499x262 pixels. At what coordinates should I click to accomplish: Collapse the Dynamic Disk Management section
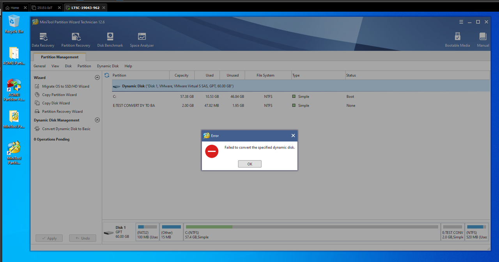tap(97, 120)
